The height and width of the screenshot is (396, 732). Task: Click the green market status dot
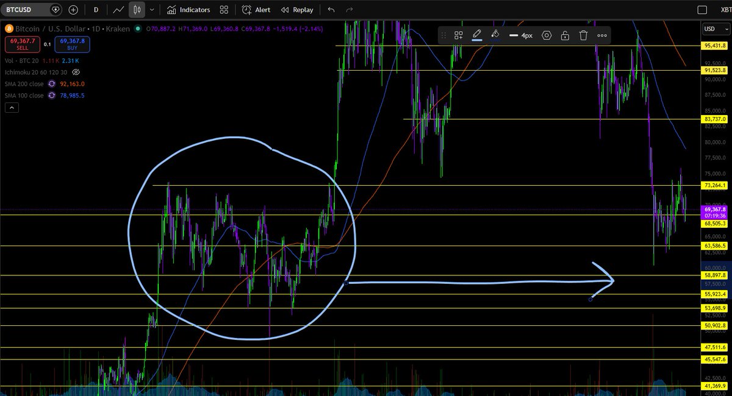click(138, 29)
